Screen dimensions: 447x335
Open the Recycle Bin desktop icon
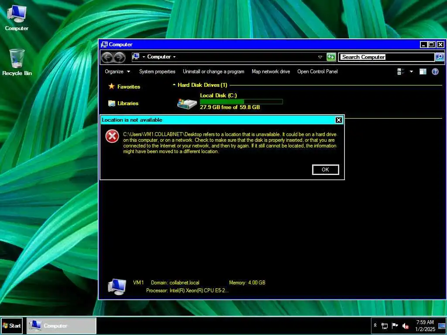point(17,62)
